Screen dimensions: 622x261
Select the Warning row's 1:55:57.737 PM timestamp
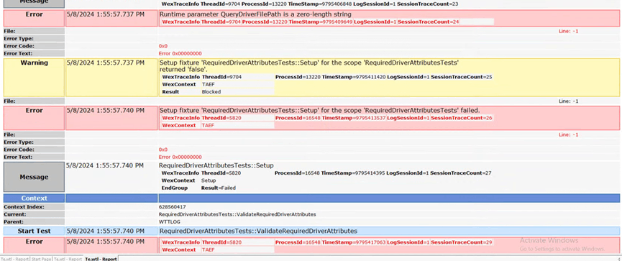tap(106, 63)
